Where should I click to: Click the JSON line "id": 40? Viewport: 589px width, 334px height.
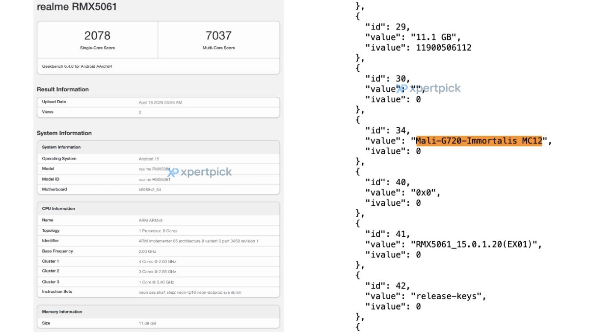tap(388, 182)
